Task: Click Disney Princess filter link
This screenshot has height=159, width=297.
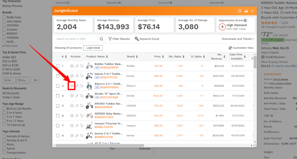Action: click(x=12, y=6)
